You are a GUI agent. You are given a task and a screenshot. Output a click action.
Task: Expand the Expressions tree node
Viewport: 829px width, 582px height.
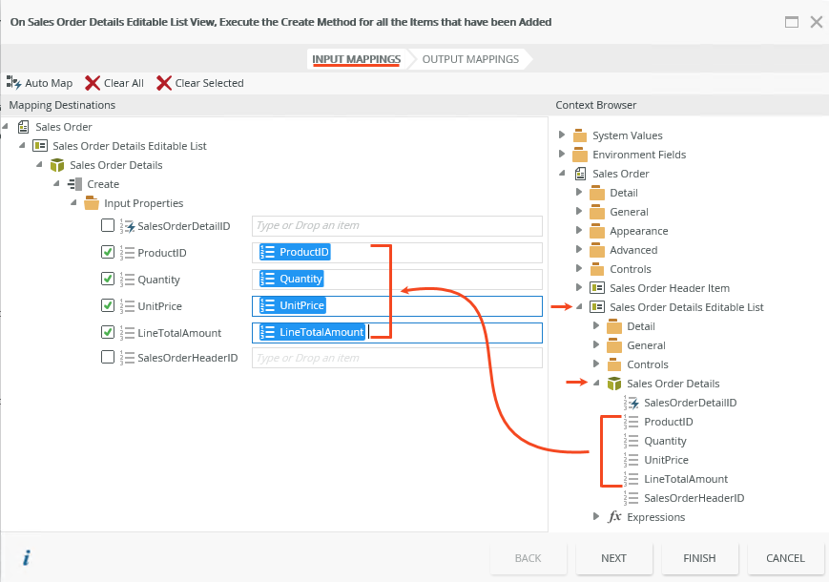[x=596, y=517]
